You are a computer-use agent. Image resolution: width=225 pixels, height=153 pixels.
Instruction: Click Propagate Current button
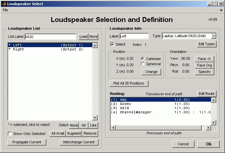27,142
